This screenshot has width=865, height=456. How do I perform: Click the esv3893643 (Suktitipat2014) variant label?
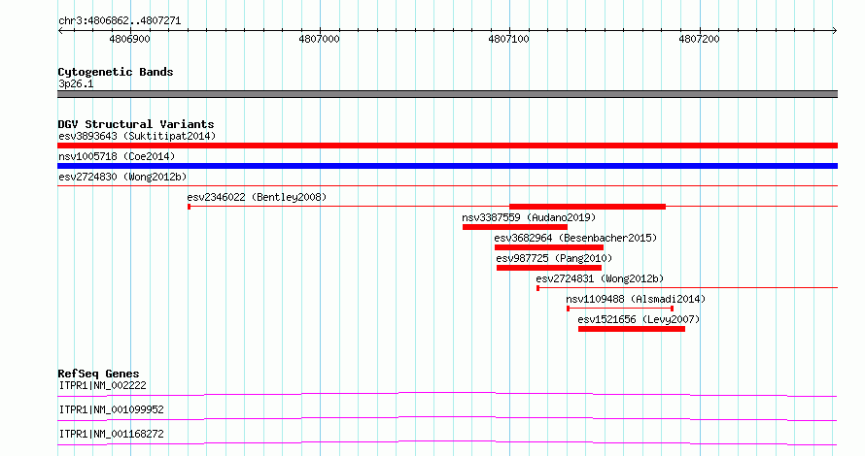pyautogui.click(x=137, y=136)
